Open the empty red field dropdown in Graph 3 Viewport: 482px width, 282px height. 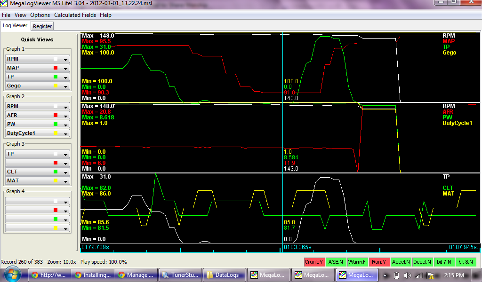pyautogui.click(x=38, y=163)
